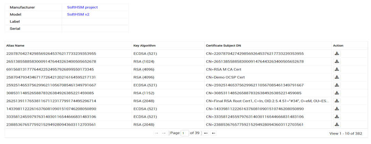
Task: Download the certificate for alias 259251465375629962110567085461349791667
Action: pos(337,85)
